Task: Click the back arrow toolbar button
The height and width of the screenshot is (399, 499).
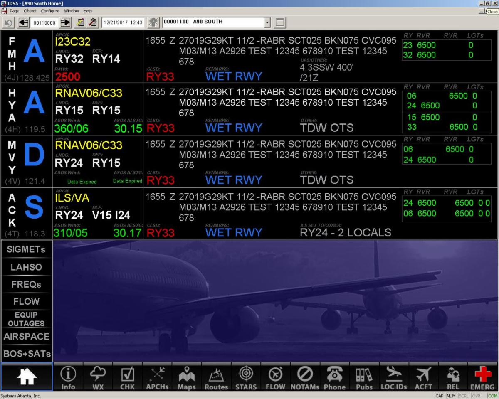Action: pyautogui.click(x=23, y=22)
